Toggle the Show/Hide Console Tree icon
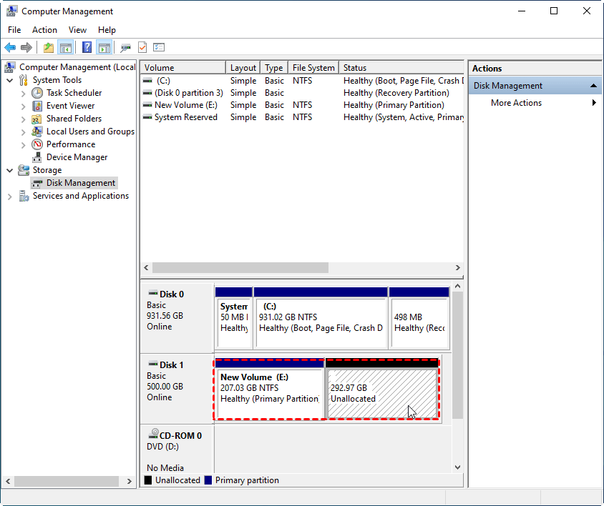The height and width of the screenshot is (506, 604). click(x=66, y=48)
